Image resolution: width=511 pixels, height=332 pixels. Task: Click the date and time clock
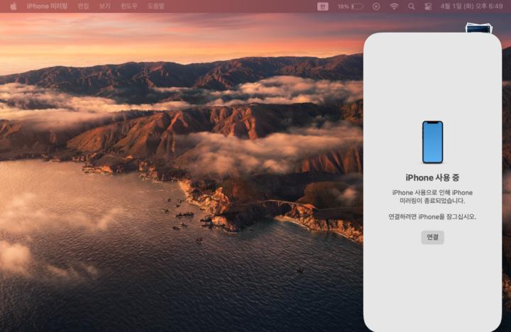pyautogui.click(x=471, y=6)
